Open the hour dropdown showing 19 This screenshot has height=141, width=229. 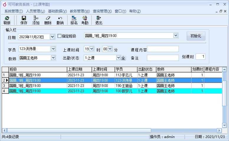pos(91,49)
